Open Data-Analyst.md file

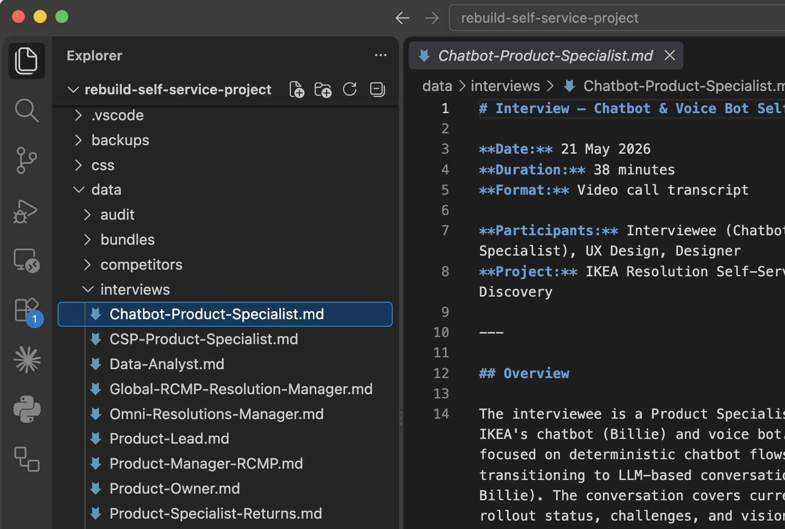pyautogui.click(x=225, y=364)
